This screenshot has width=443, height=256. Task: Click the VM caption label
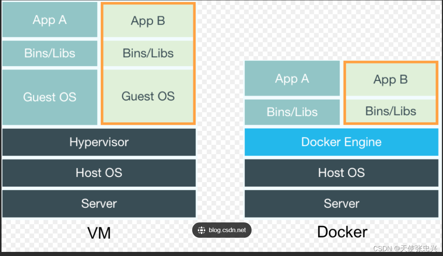[x=99, y=233]
